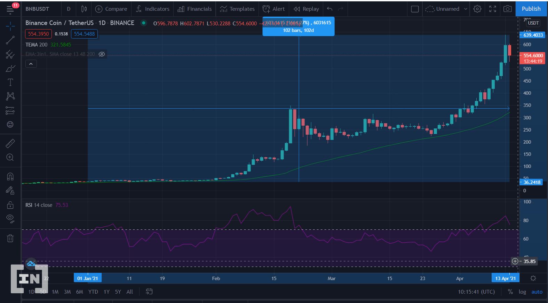Image resolution: width=548 pixels, height=303 pixels.
Task: Select the trend line drawing tool
Action: point(10,40)
